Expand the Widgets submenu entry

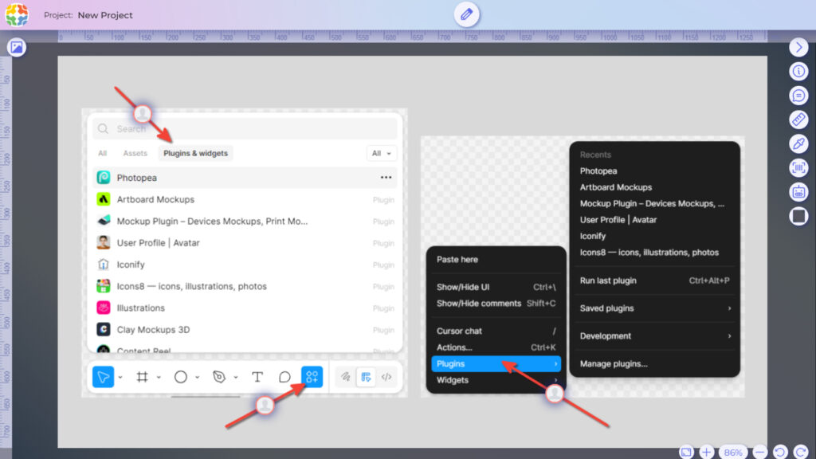pos(496,380)
